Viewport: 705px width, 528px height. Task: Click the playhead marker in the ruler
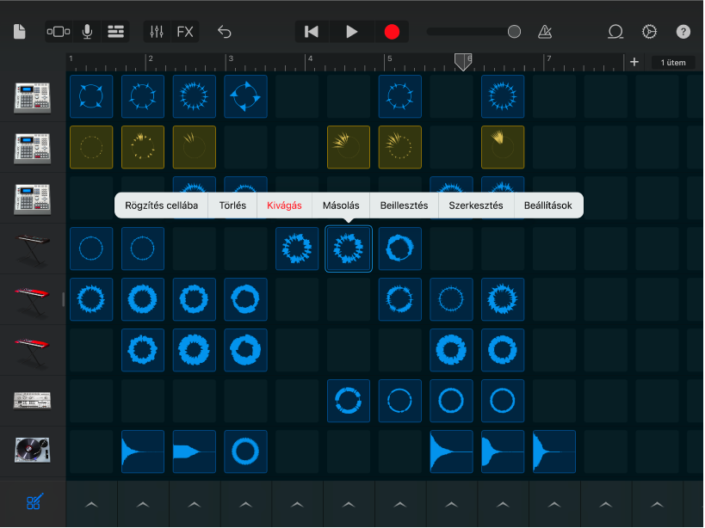coord(462,61)
